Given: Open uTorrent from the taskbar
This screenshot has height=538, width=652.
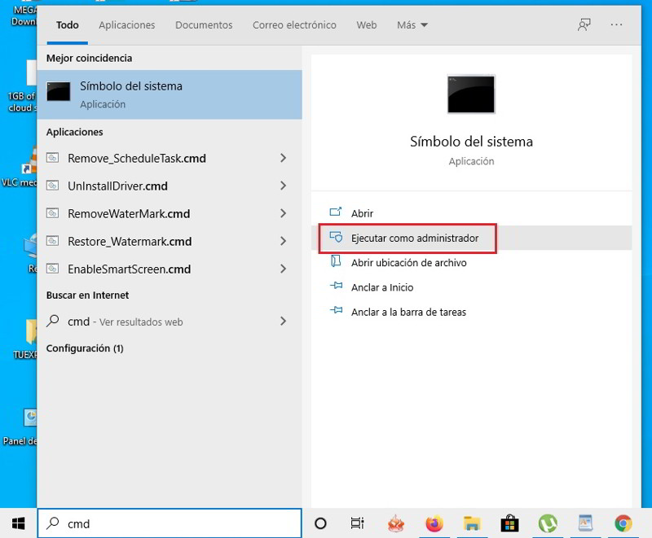Looking at the screenshot, I should pos(548,523).
